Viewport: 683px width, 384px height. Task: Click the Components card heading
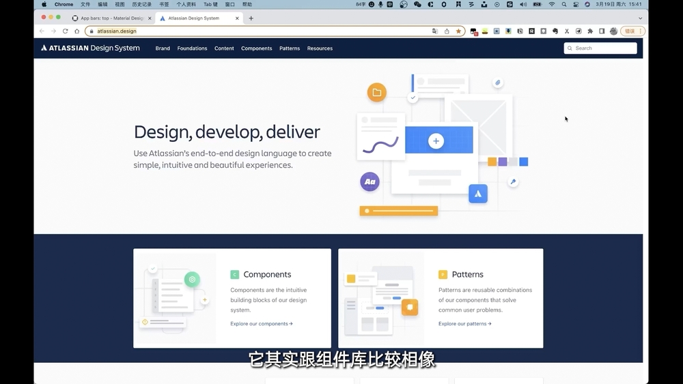(267, 274)
